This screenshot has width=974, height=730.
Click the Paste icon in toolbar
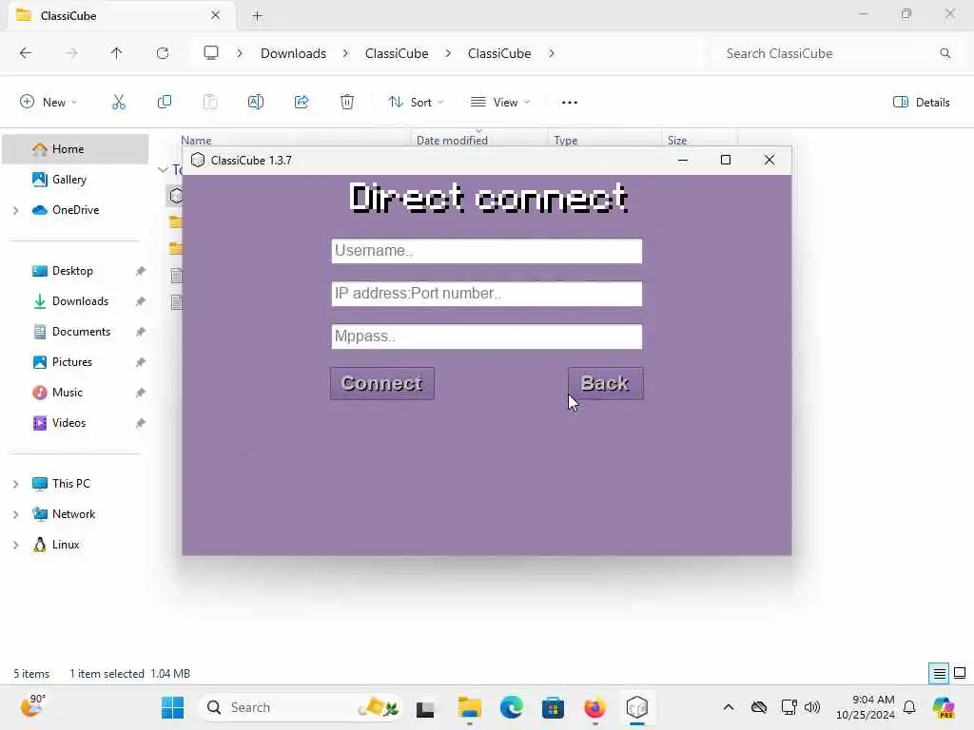pyautogui.click(x=210, y=103)
